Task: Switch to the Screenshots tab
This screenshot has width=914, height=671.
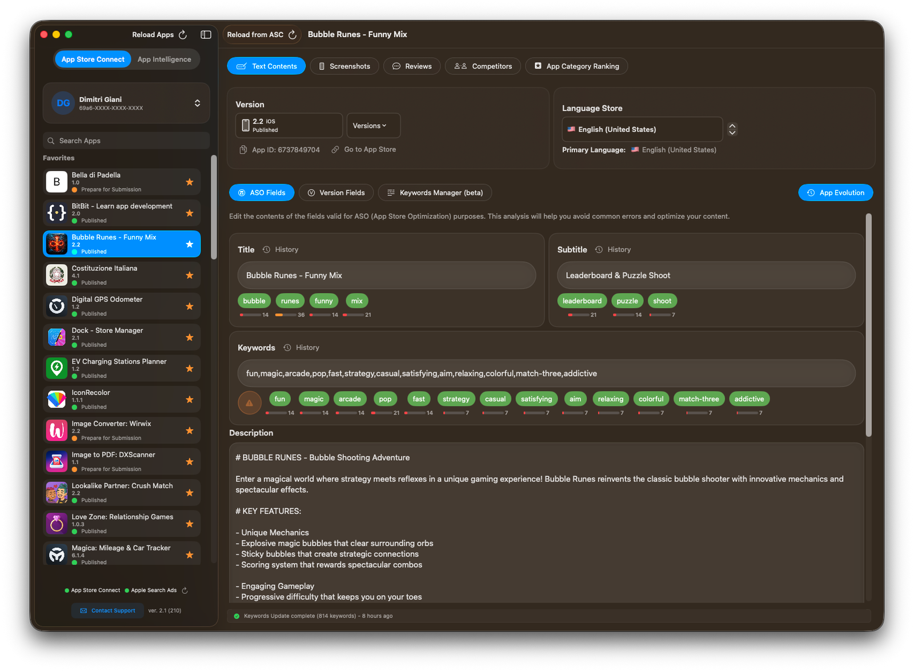Action: point(344,66)
